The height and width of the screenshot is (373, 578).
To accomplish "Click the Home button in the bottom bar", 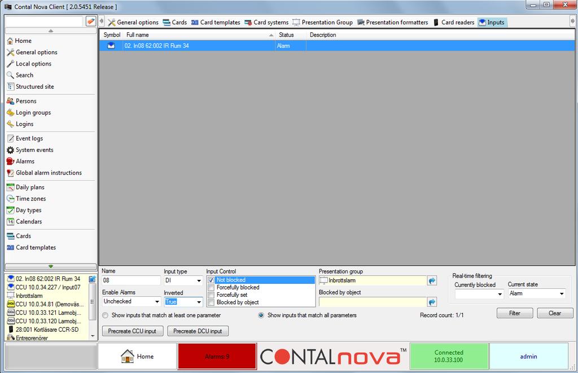I will pyautogui.click(x=137, y=357).
